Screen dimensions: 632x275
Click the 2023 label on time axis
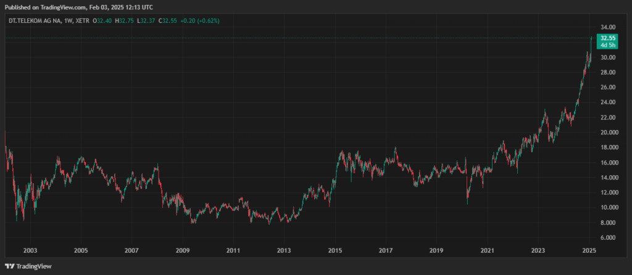[538, 250]
